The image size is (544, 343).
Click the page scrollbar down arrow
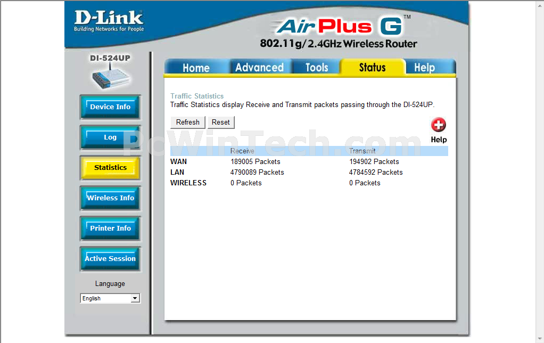point(540,339)
